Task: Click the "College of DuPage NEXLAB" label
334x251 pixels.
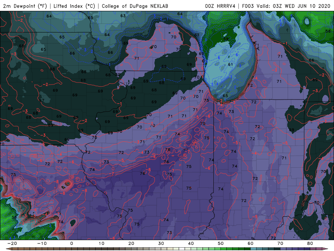Action: coord(135,6)
